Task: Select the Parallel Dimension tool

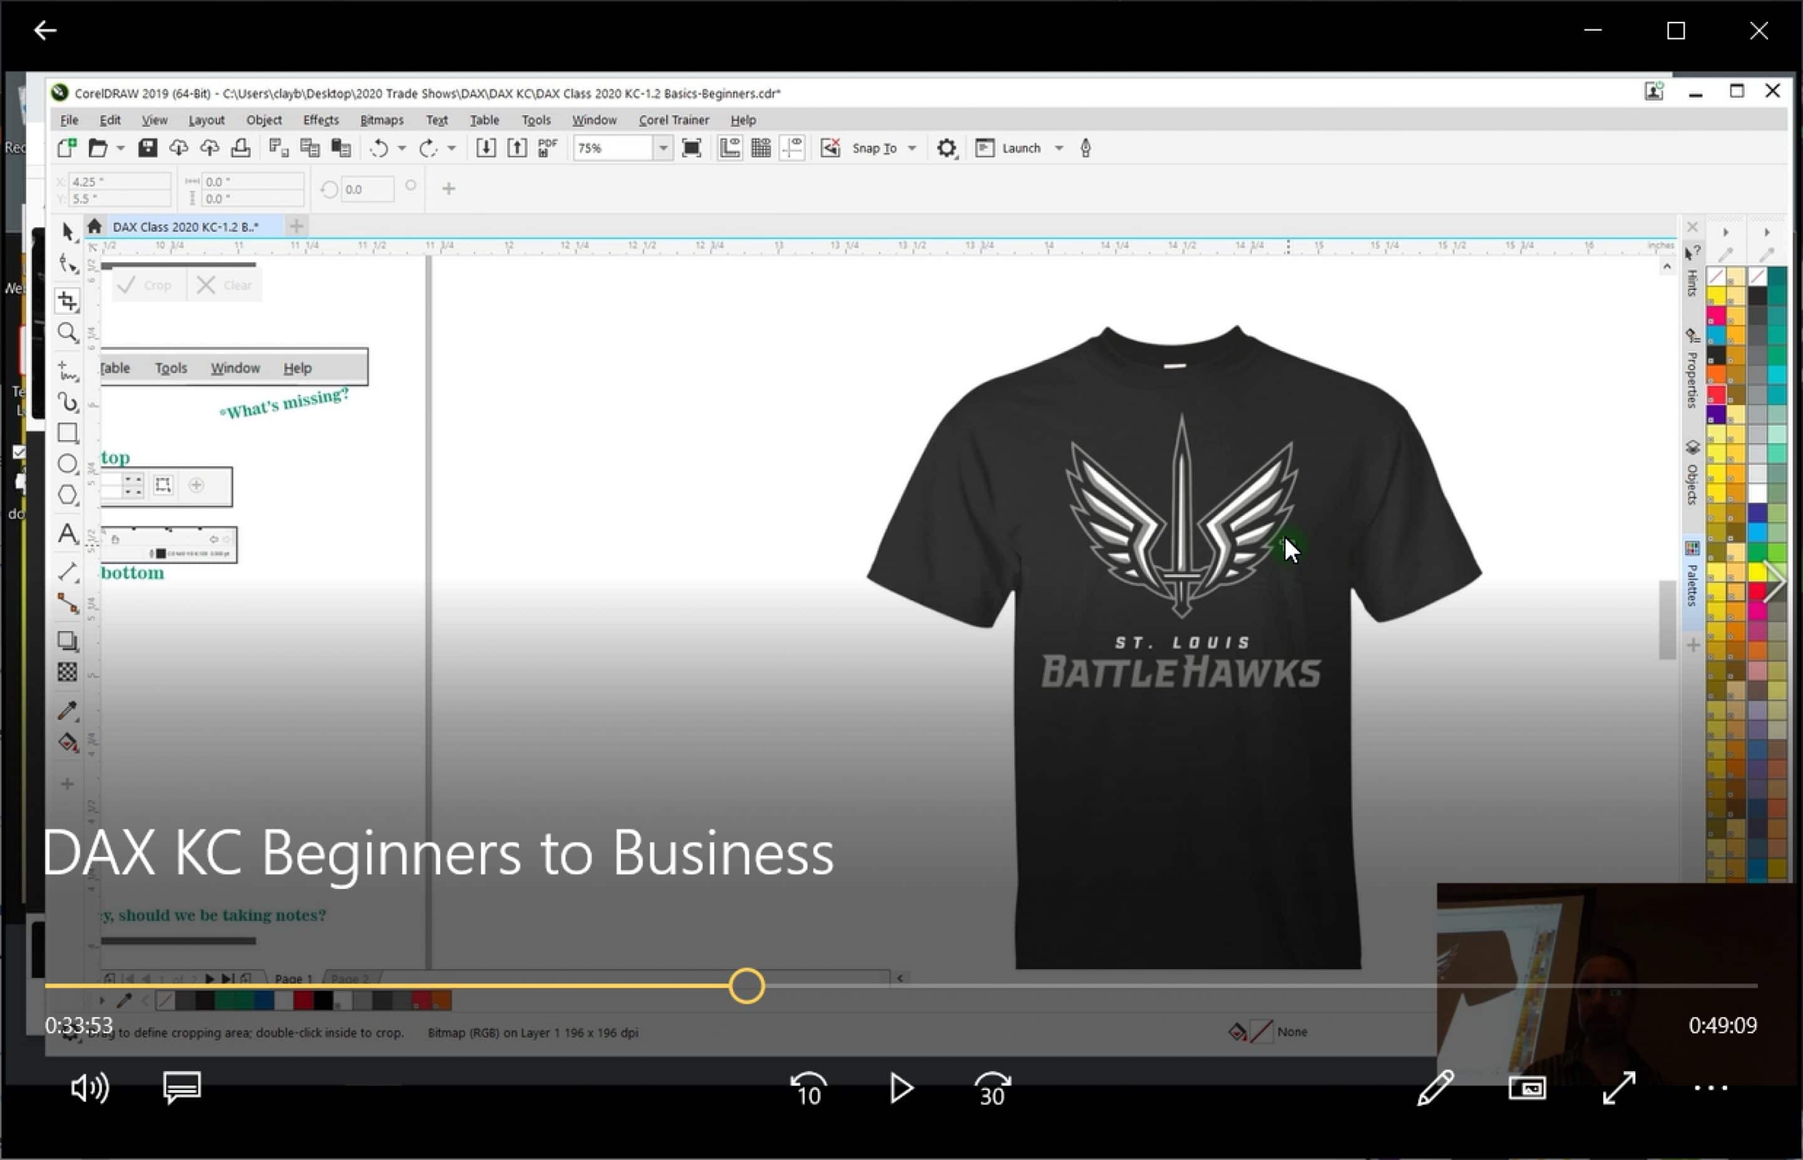Action: pyautogui.click(x=68, y=572)
